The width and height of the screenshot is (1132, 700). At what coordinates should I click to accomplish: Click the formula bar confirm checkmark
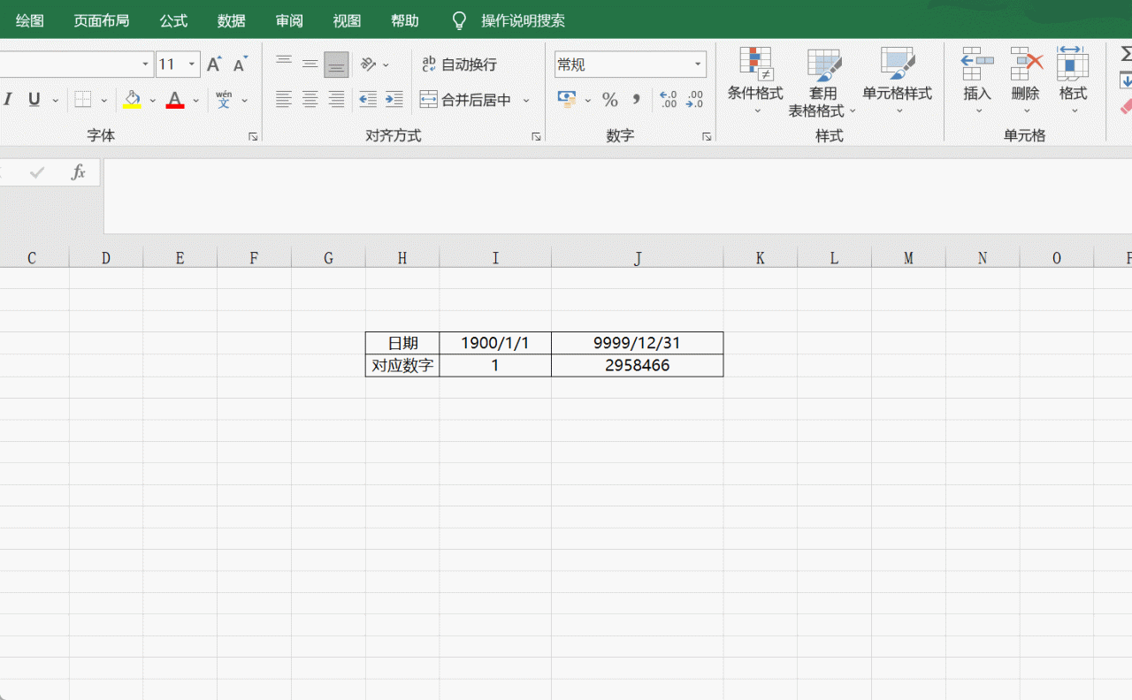point(37,172)
